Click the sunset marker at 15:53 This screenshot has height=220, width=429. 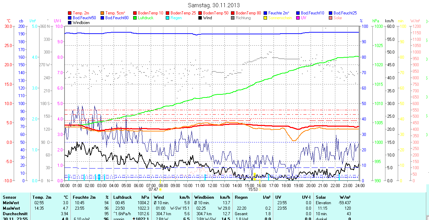[259, 189]
